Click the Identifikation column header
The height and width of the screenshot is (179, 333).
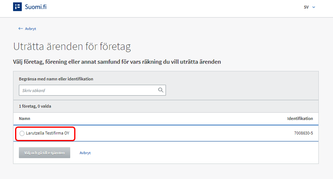pyautogui.click(x=300, y=119)
